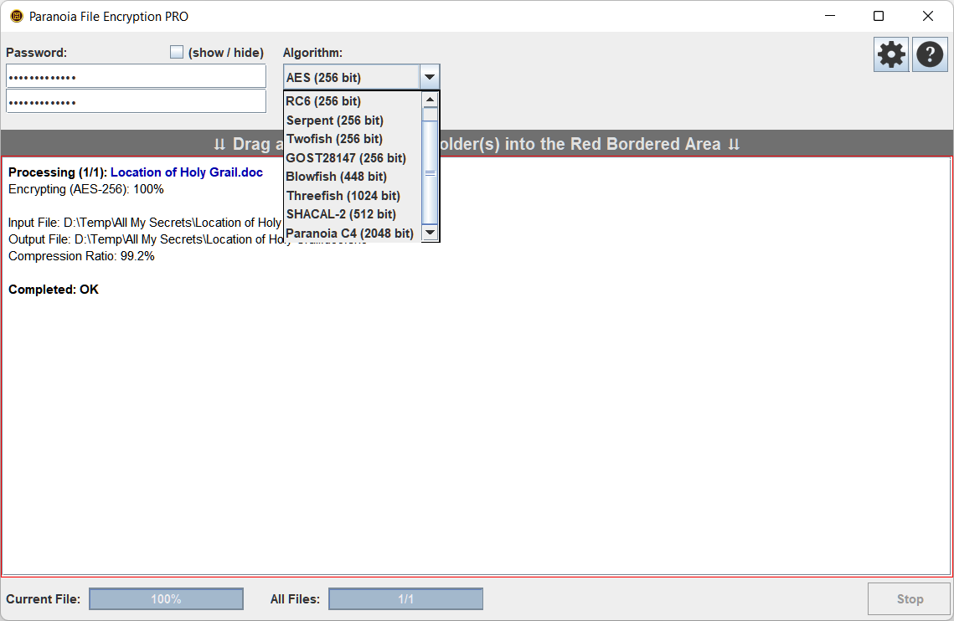Click the first password input field
954x621 pixels.
click(x=136, y=75)
